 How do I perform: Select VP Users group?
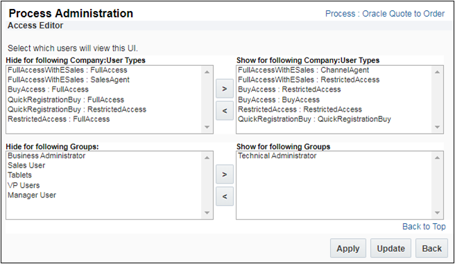point(24,185)
